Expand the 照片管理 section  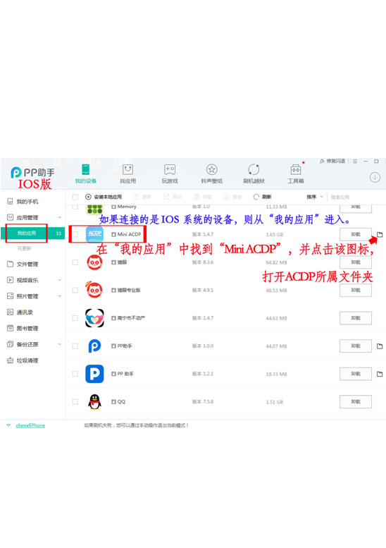(x=60, y=296)
